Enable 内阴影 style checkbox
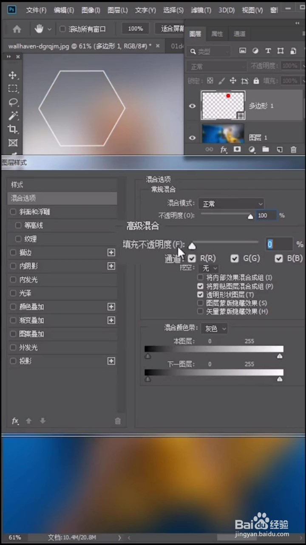The width and height of the screenshot is (306, 545). 13,266
